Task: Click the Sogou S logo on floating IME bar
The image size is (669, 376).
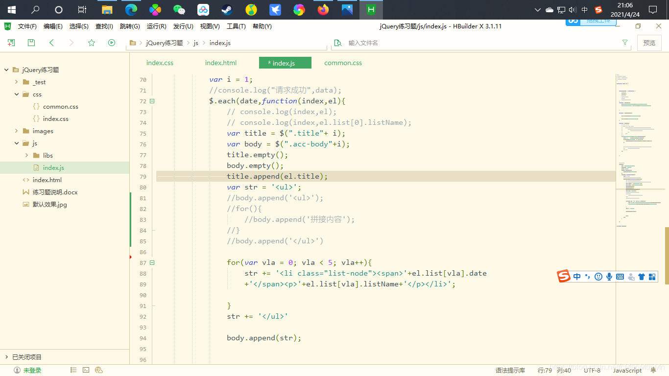Action: click(564, 277)
